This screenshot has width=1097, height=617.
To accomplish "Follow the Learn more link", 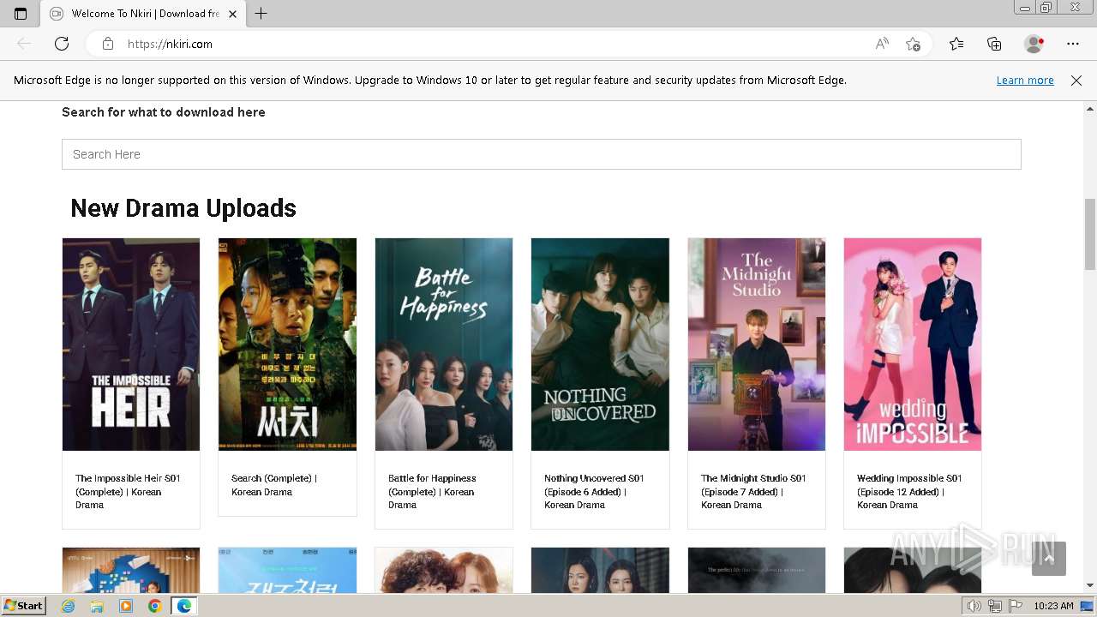I will coord(1025,81).
